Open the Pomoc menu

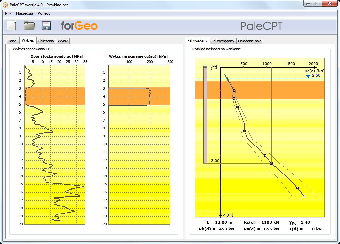pyautogui.click(x=44, y=13)
